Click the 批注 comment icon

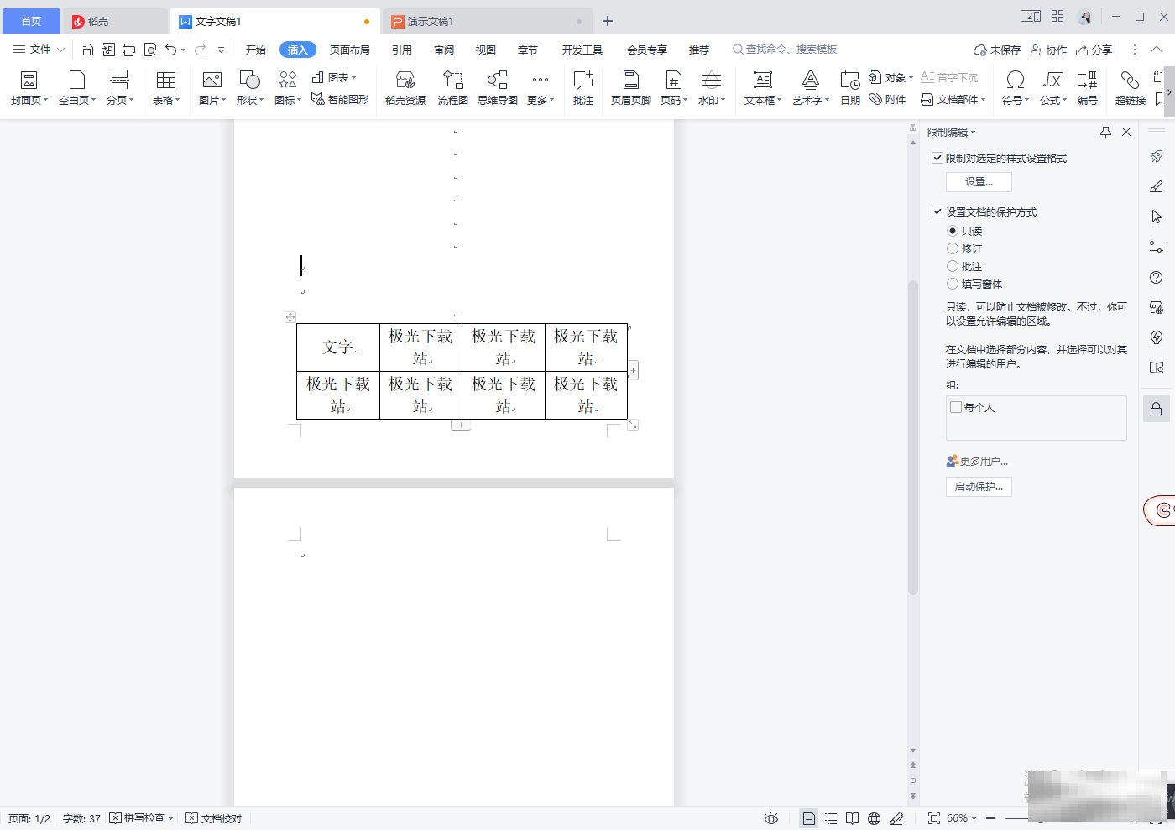click(582, 87)
